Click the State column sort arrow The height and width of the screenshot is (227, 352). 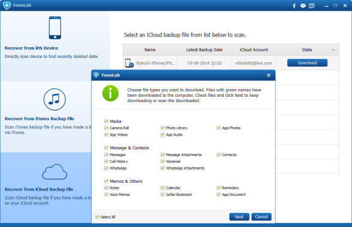pyautogui.click(x=333, y=50)
